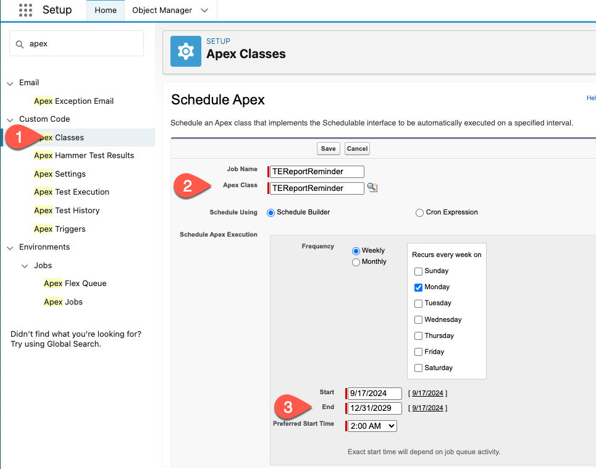Check the Tuesday checkbox

coord(418,303)
